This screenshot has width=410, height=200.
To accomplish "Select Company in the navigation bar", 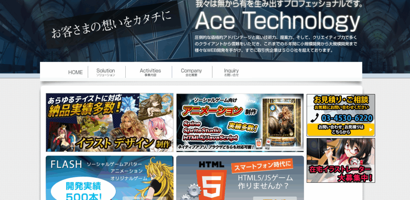I will (191, 72).
